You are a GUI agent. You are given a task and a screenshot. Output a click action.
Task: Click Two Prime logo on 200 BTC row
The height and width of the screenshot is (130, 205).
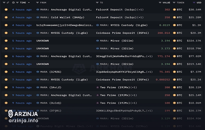click(x=98, y=87)
